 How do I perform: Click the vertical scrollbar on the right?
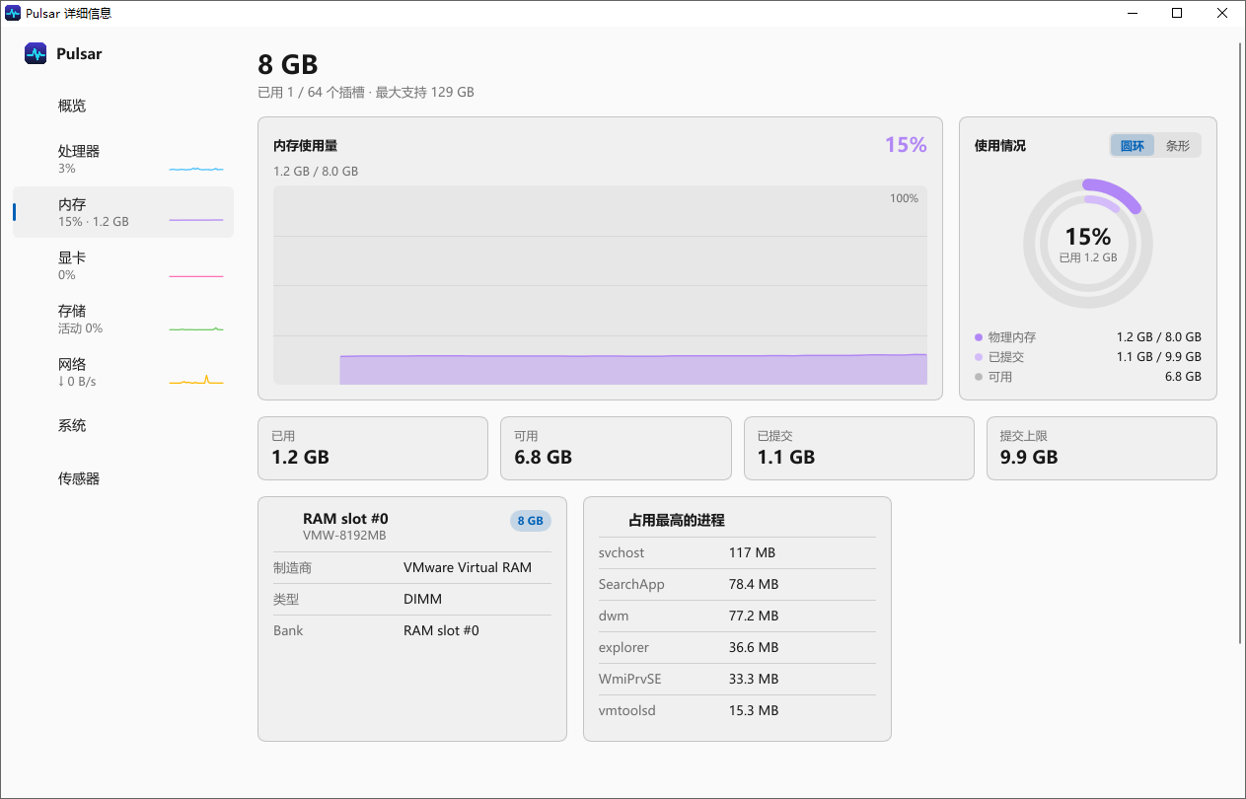pos(1240,345)
